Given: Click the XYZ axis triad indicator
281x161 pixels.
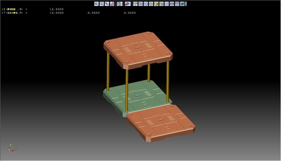Looking at the screenshot, I should (12, 148).
